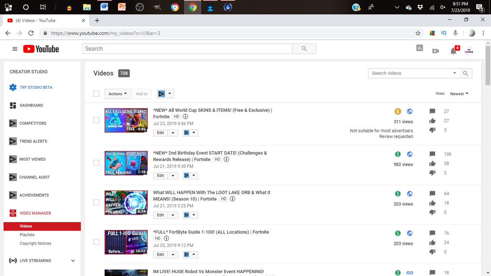Click the browser address bar URL
Screen dimensions: 491x276
(x=106, y=33)
